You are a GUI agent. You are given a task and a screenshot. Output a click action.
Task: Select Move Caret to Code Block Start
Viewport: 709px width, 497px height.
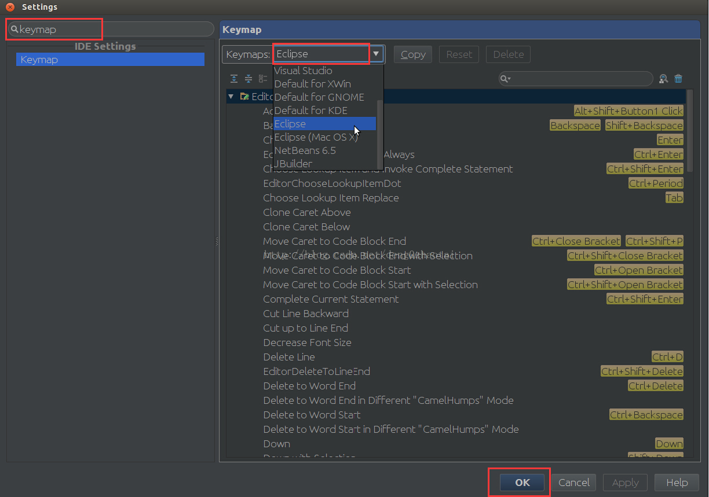pos(337,270)
